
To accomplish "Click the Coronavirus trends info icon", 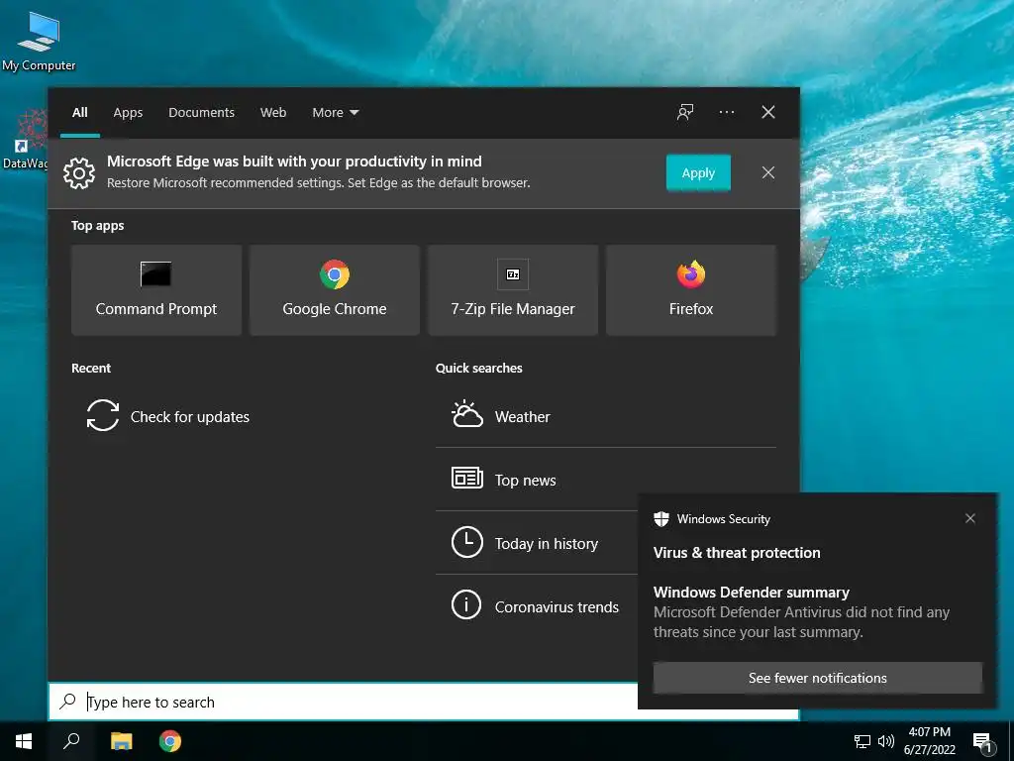I will (x=466, y=605).
